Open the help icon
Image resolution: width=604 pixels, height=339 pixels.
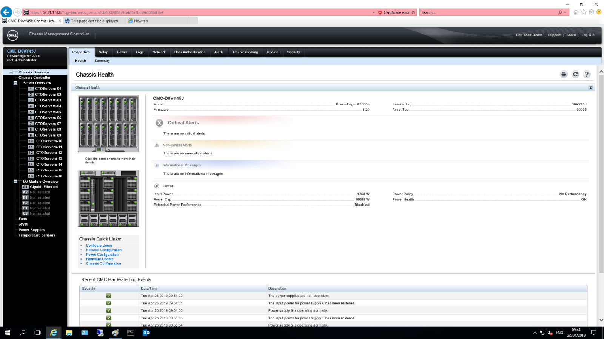click(587, 75)
